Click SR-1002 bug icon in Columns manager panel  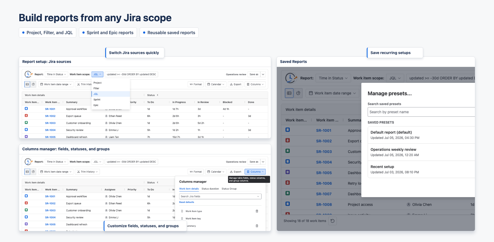[26, 203]
